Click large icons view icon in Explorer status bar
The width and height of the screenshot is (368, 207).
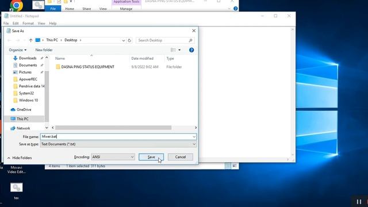[234, 166]
